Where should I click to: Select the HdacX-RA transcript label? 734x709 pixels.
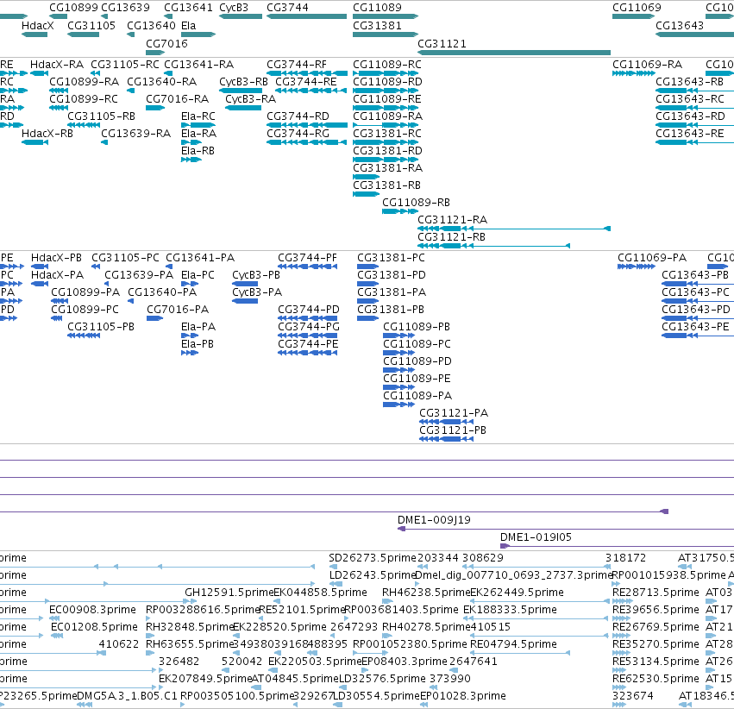click(x=57, y=65)
